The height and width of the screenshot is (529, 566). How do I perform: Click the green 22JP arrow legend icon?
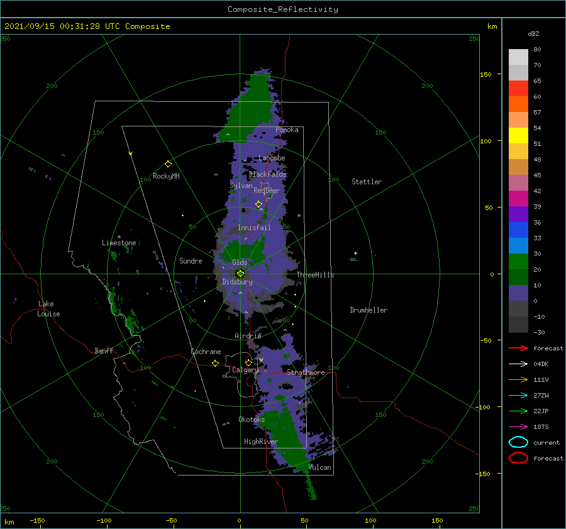518,411
